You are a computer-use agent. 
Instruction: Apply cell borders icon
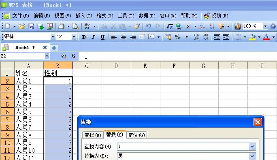click(x=238, y=37)
